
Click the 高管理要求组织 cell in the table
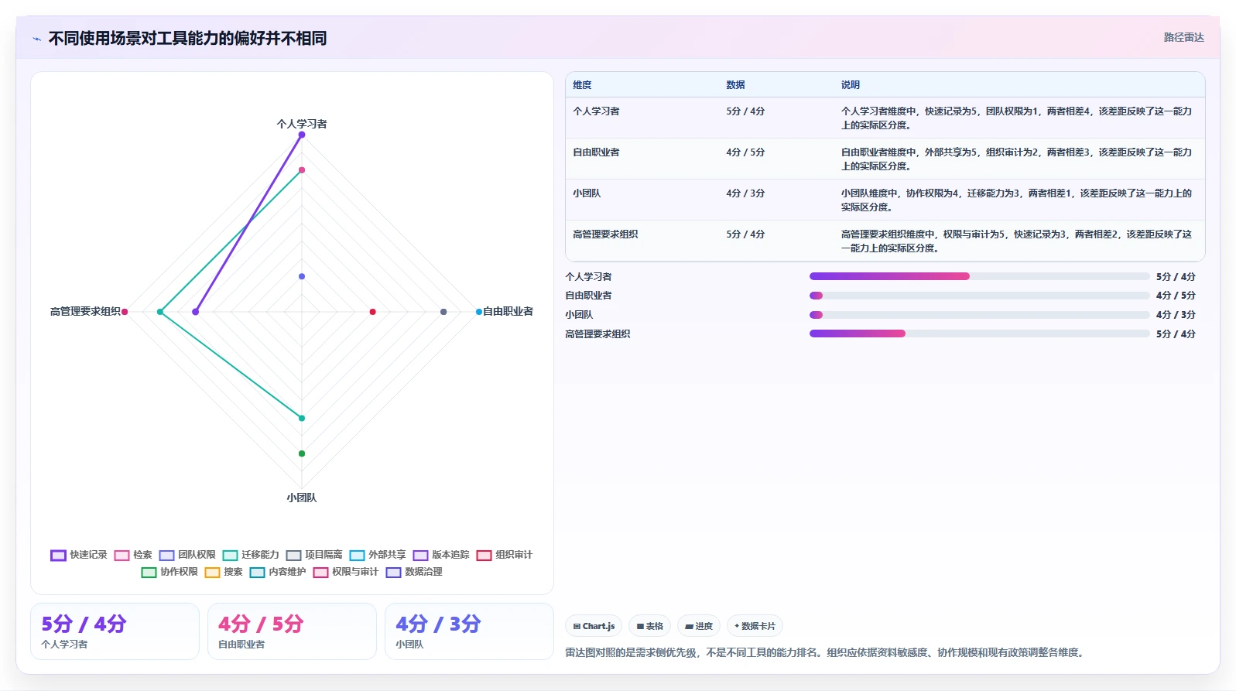point(605,234)
